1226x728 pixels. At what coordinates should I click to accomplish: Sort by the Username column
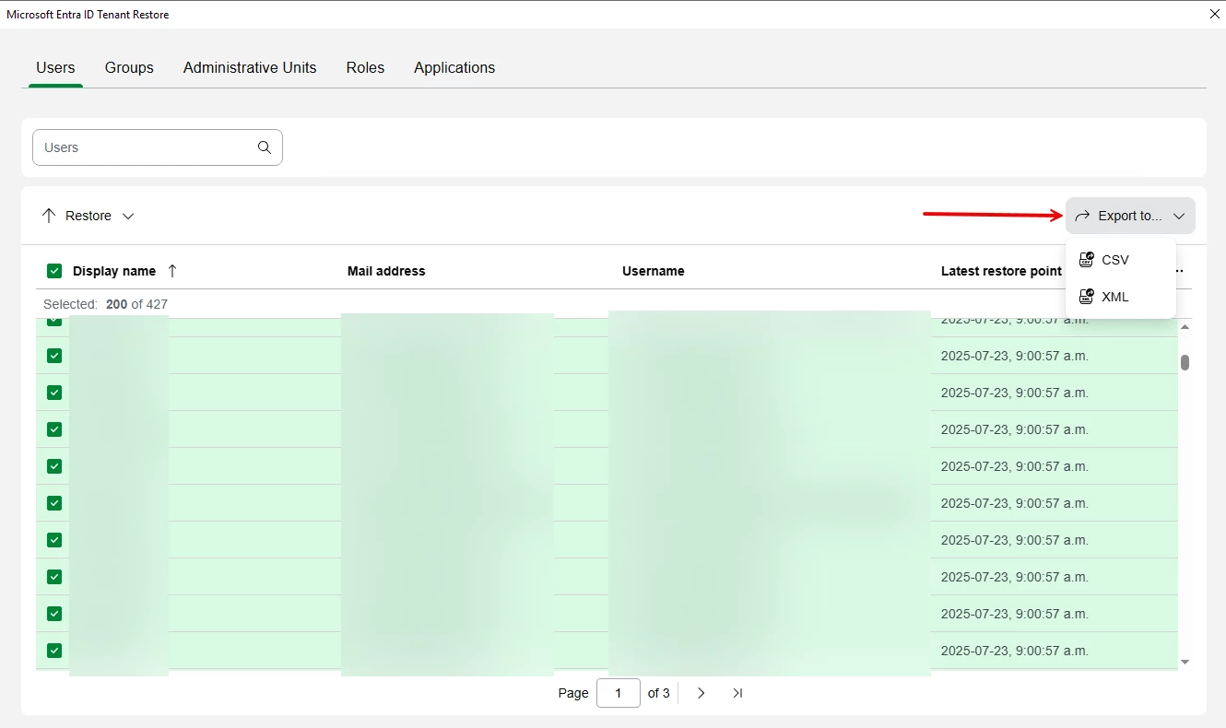coord(654,271)
